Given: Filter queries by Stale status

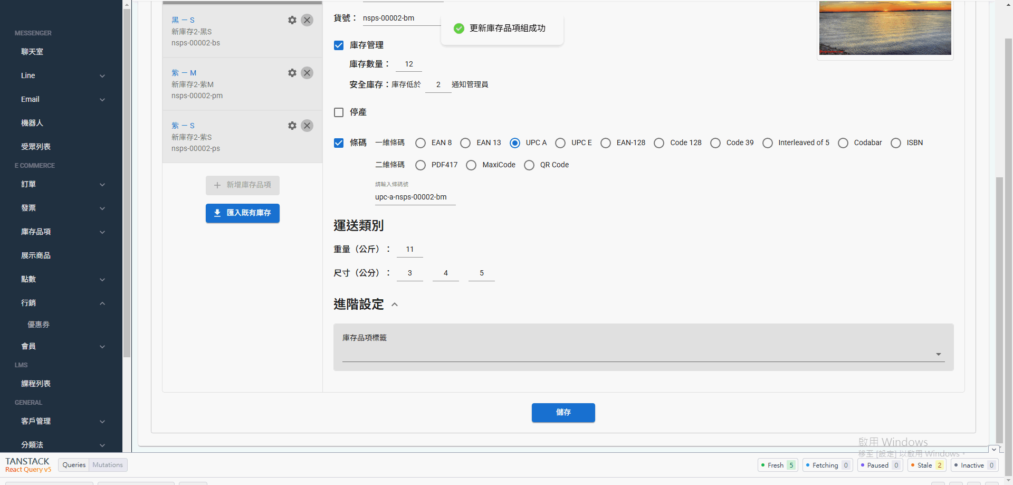Looking at the screenshot, I should click(927, 465).
